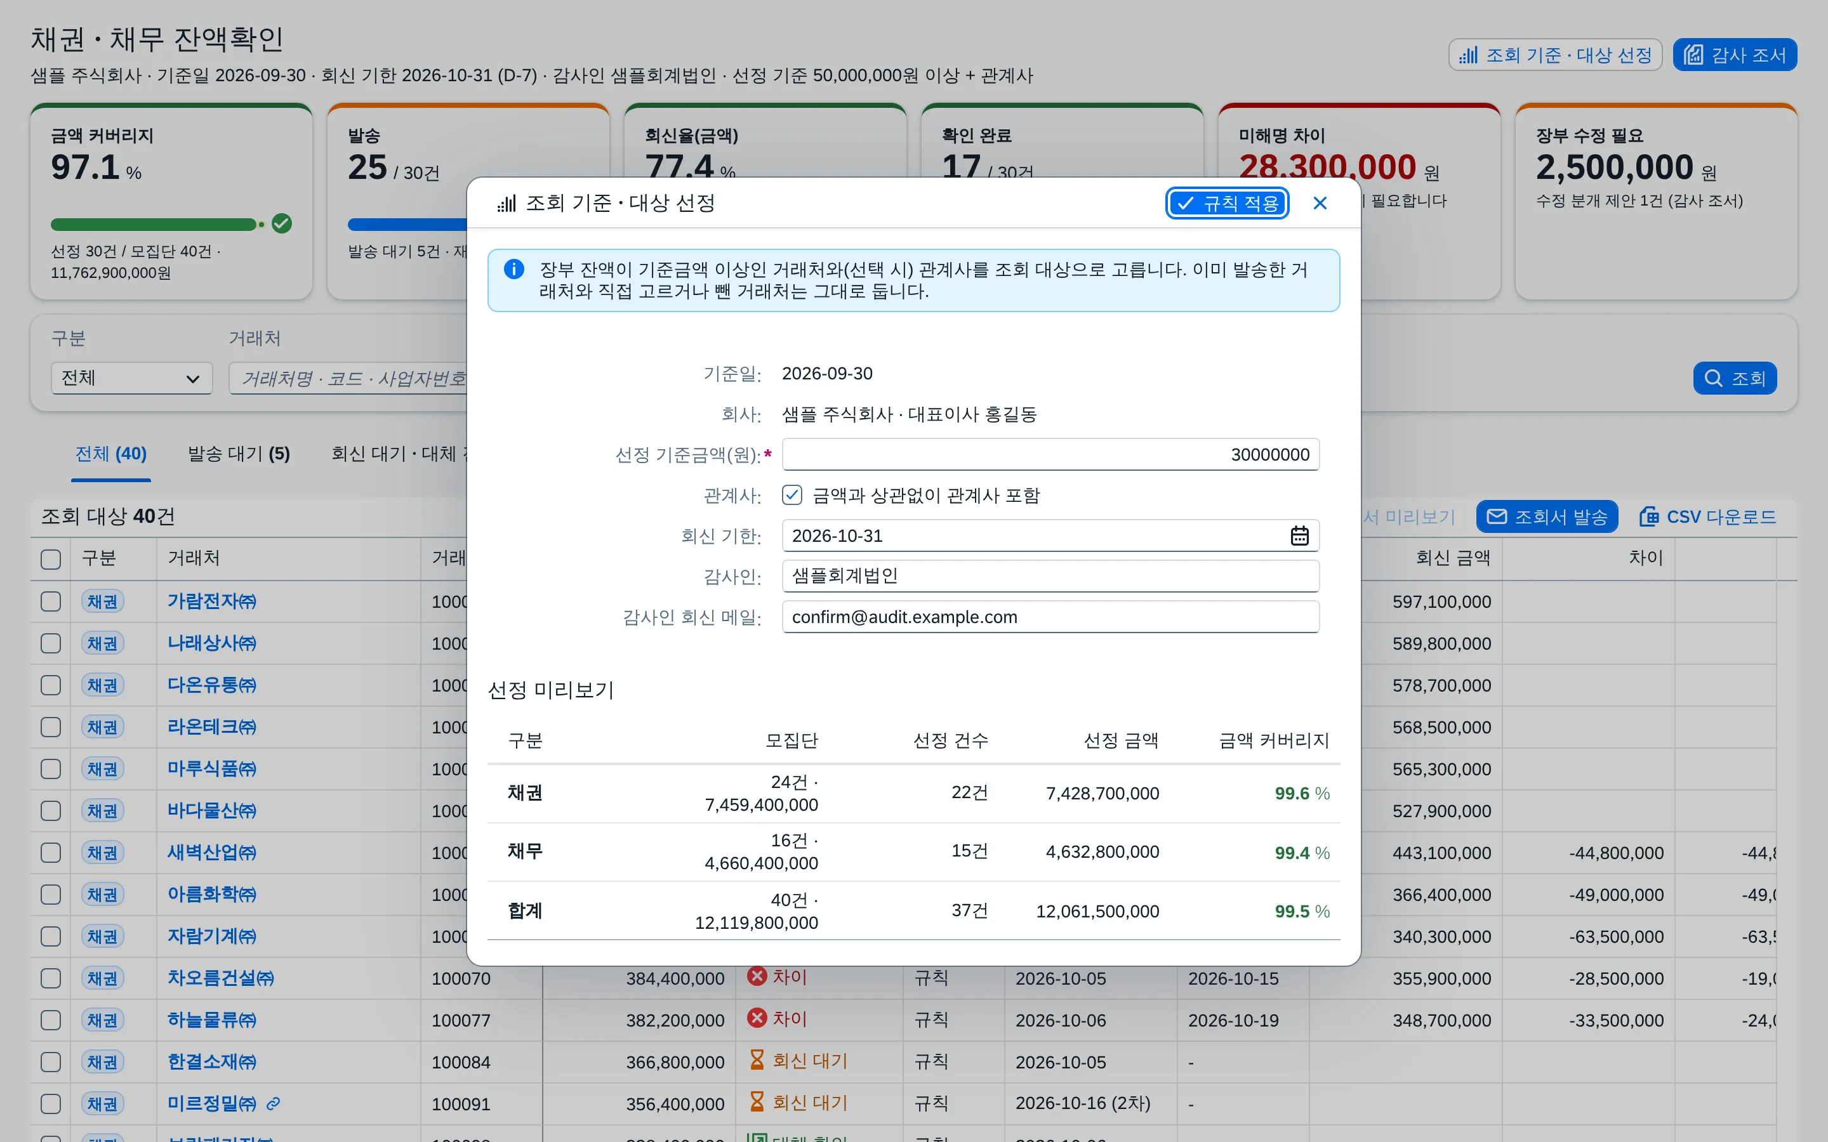Viewport: 1828px width, 1142px height.
Task: Click the hourglass icon in 미르정밀㈜ row
Action: point(757,1101)
